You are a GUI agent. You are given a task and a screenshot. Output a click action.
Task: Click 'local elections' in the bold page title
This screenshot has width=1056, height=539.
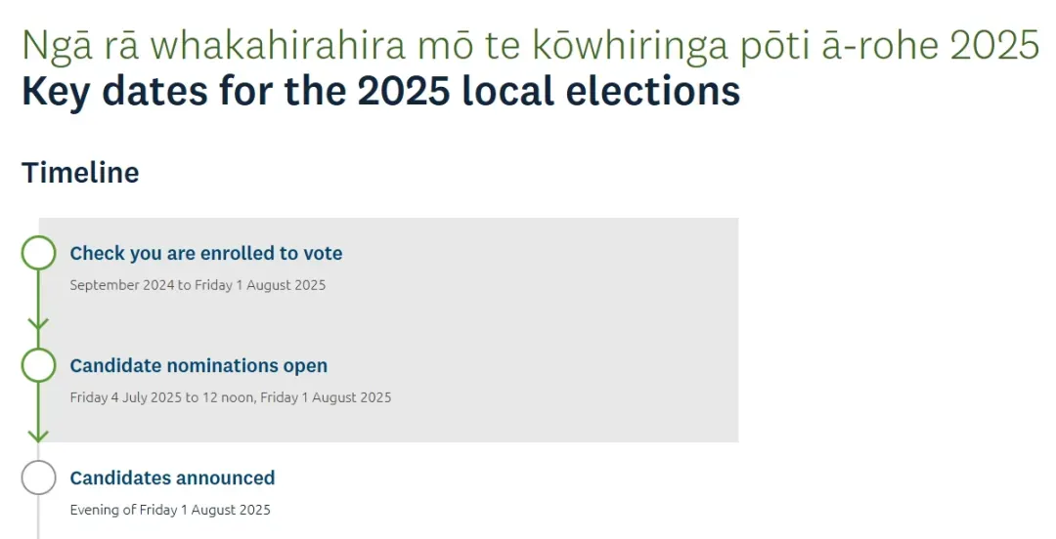601,91
